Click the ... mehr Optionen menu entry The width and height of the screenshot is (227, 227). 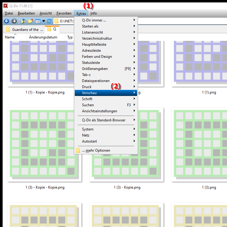pyautogui.click(x=106, y=150)
